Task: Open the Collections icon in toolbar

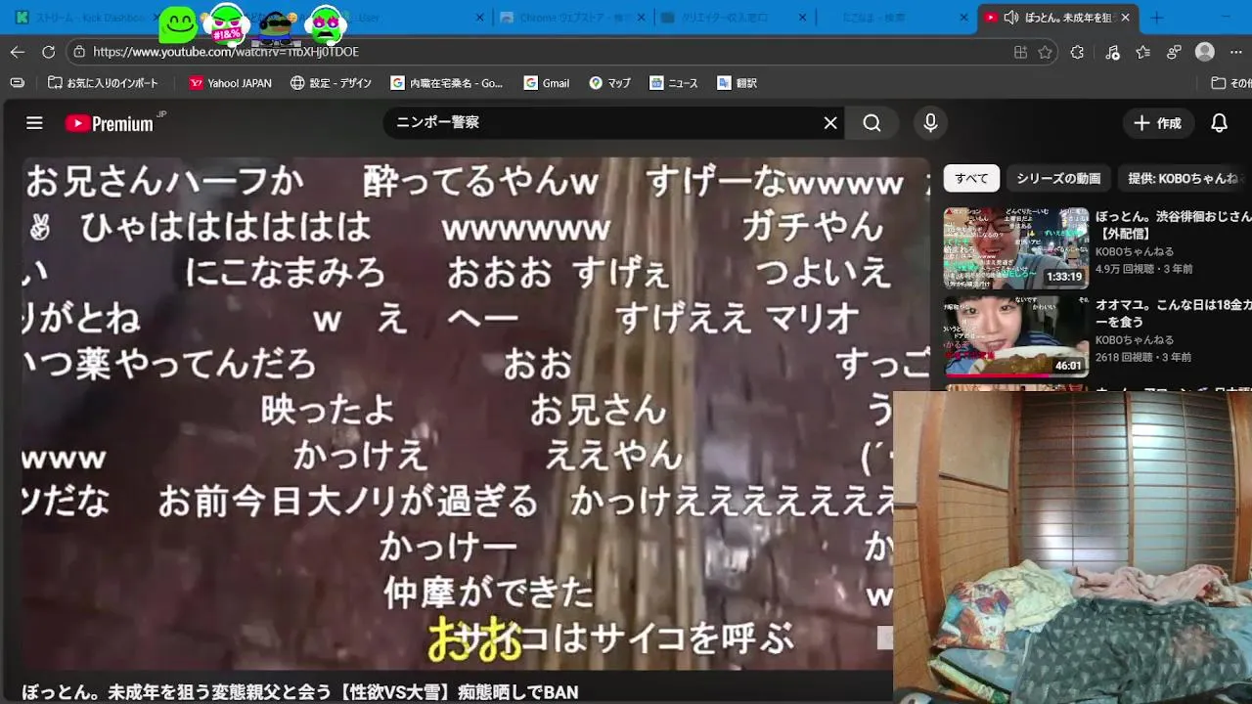Action: pyautogui.click(x=1175, y=52)
